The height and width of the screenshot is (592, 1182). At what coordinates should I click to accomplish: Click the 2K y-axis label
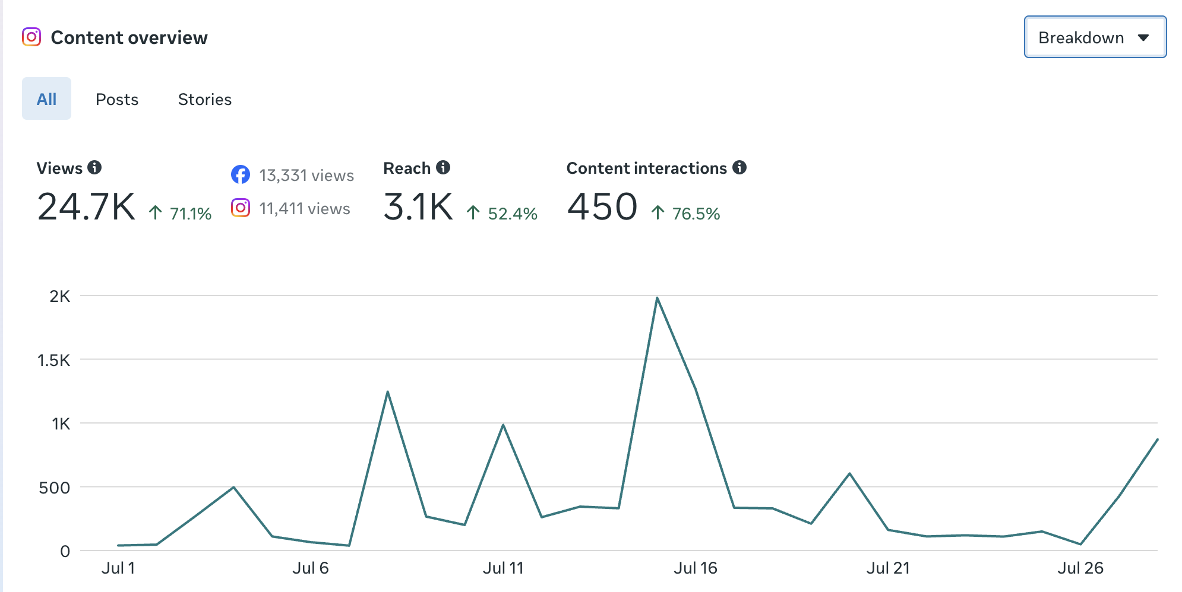pyautogui.click(x=59, y=296)
